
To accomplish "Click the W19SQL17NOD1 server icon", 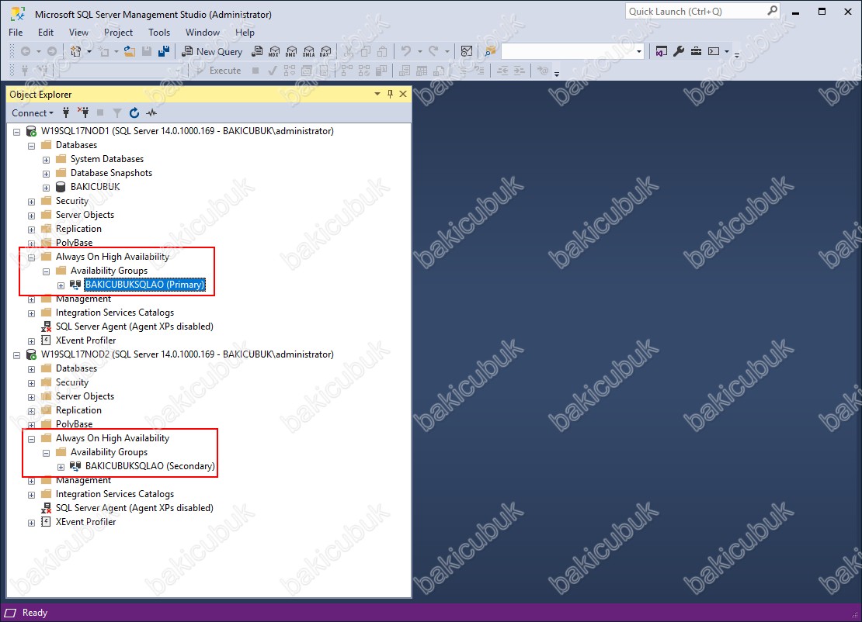I will click(x=31, y=131).
